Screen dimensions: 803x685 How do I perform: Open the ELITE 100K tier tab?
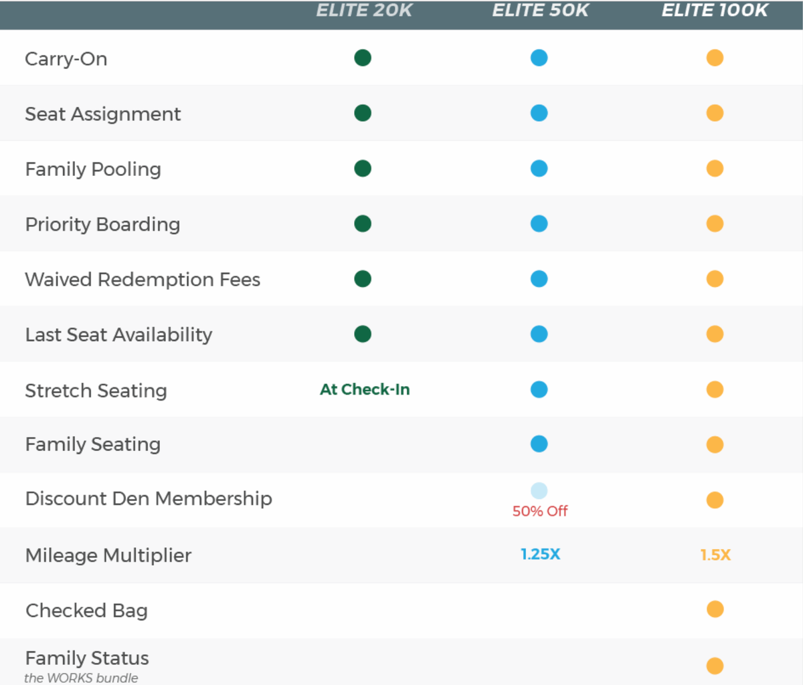click(715, 10)
